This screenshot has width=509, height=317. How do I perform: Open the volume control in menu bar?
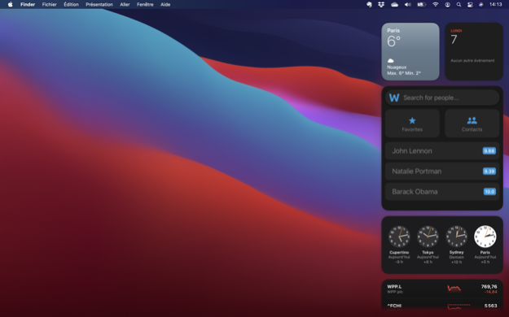point(408,5)
